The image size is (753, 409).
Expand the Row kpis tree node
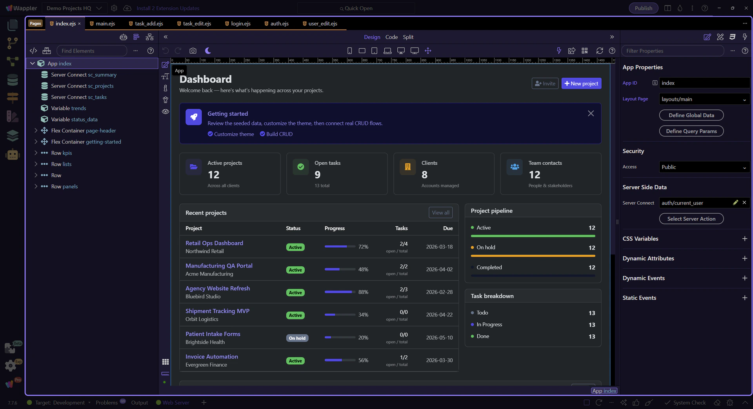36,153
